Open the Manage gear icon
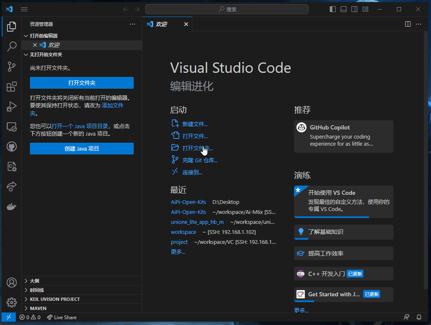 point(12,303)
